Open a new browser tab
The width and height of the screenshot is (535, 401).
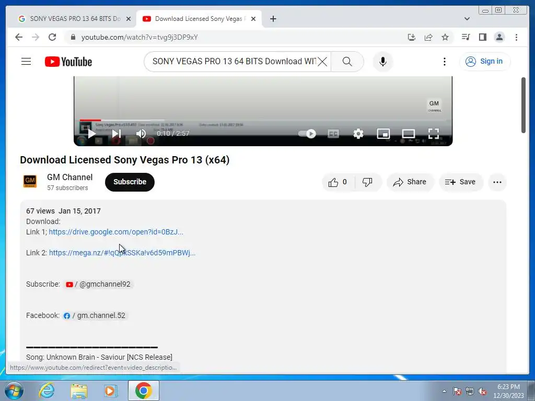click(x=273, y=19)
